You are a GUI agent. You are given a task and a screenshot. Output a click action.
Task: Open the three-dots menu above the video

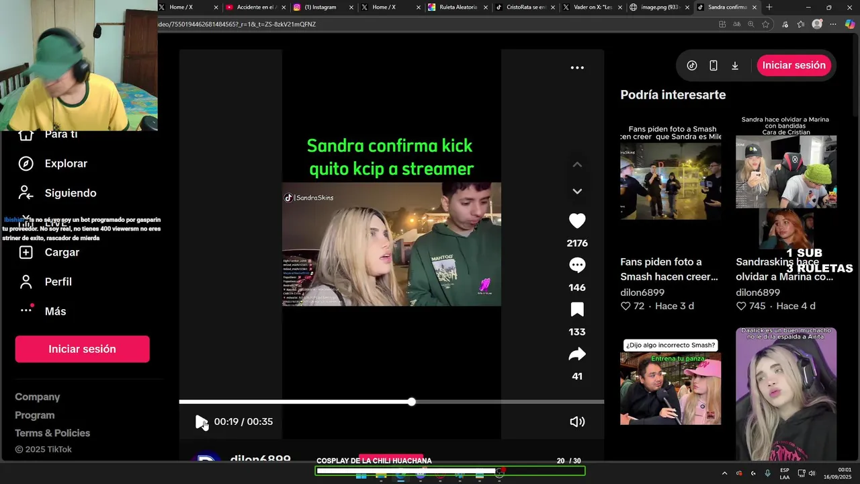pos(577,67)
